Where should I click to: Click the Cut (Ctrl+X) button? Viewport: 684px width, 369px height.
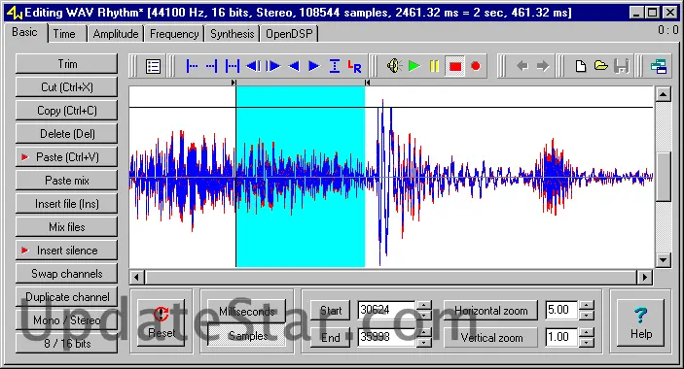click(67, 87)
